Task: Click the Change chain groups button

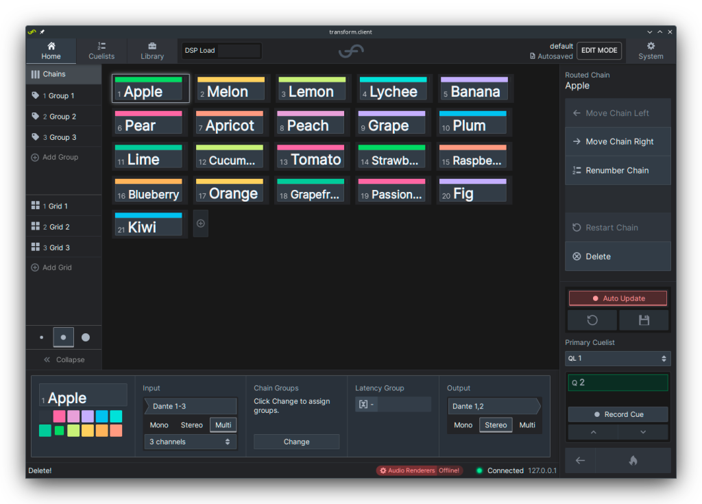Action: (x=296, y=442)
